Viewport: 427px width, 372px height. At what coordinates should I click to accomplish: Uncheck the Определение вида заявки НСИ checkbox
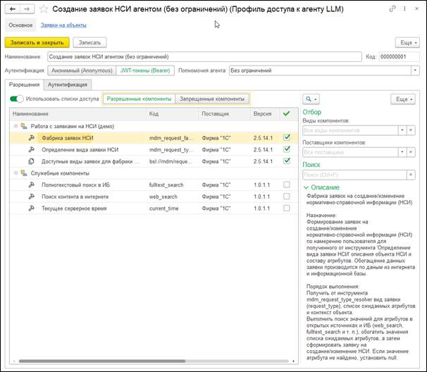287,149
